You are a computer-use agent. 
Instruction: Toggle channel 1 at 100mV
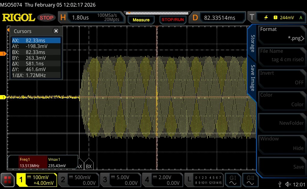[x=37, y=180]
